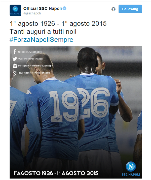The image size is (151, 180).
Task: Click the facebook.it/sscnapoli text in the photo
Action: point(30,52)
